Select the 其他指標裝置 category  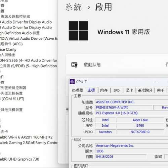[11, 110]
